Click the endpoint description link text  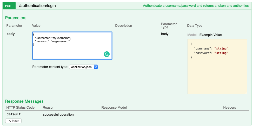pos(196,6)
